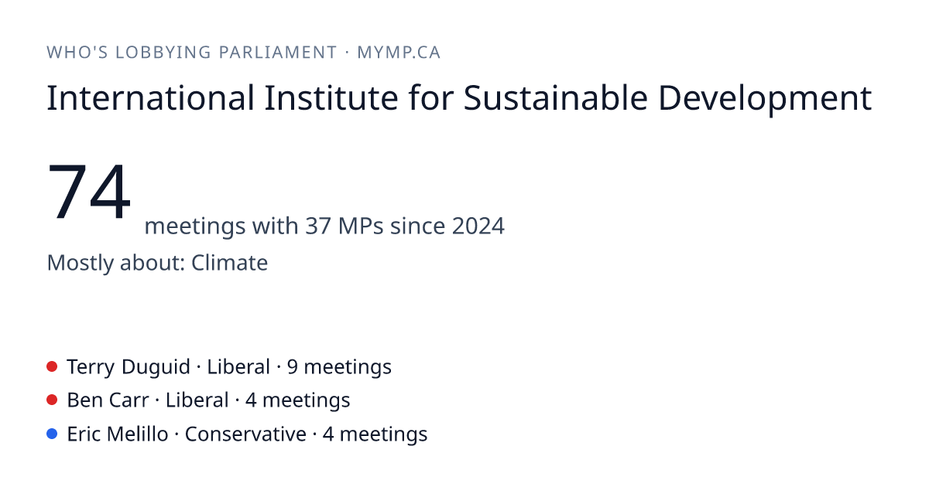Image resolution: width=929 pixels, height=487 pixels.
Task: Click the red dot beside Terry Duguid
Action: (52, 366)
